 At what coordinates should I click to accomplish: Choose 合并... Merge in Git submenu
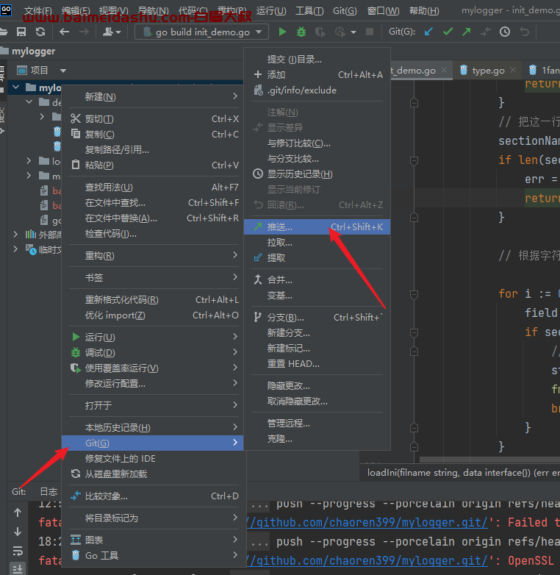317,280
